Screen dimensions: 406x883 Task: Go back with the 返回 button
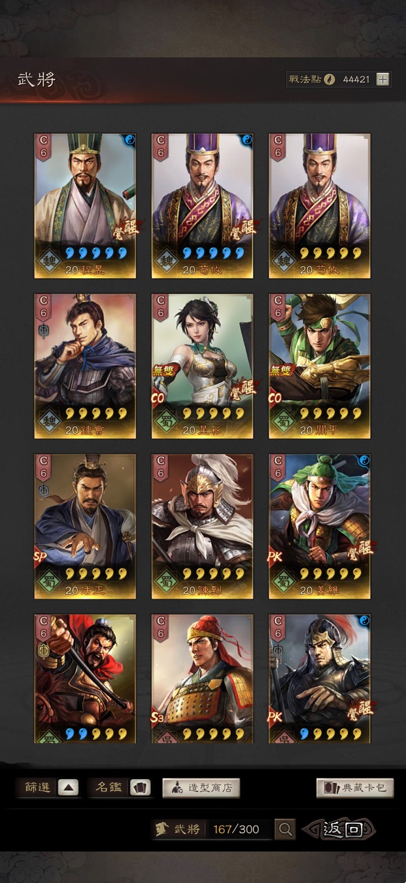tap(339, 829)
